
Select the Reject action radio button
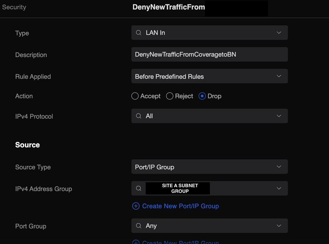tap(169, 96)
